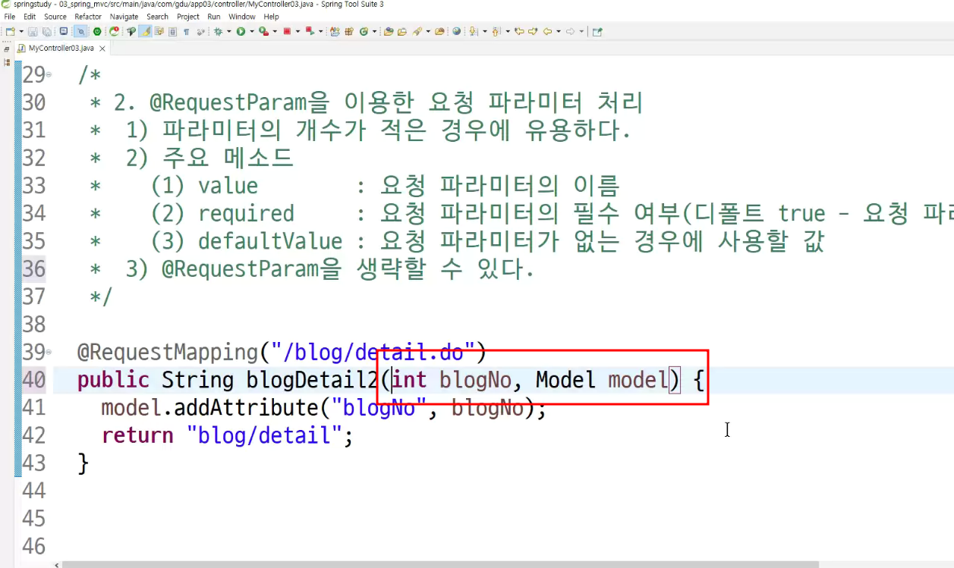
Task: Click the greyed Forward navigation arrow
Action: (x=570, y=32)
